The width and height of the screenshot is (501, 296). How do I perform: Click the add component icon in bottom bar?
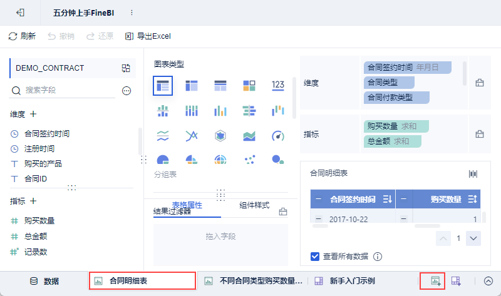click(x=435, y=281)
